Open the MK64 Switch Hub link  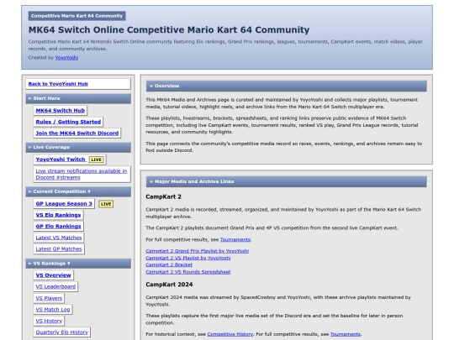click(x=61, y=111)
